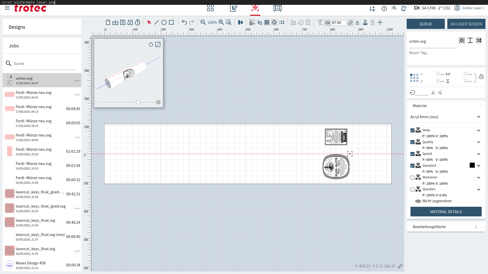Toggle visibility of Nicht zugeordnet

click(x=418, y=201)
